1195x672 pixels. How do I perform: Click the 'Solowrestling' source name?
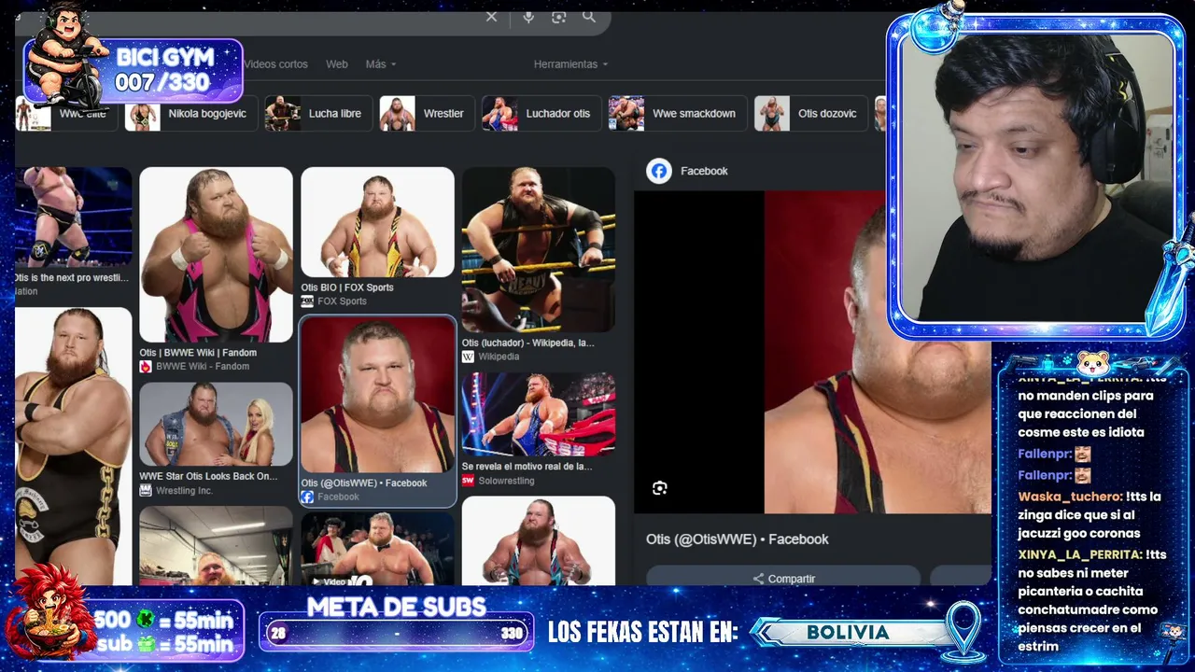coord(506,482)
